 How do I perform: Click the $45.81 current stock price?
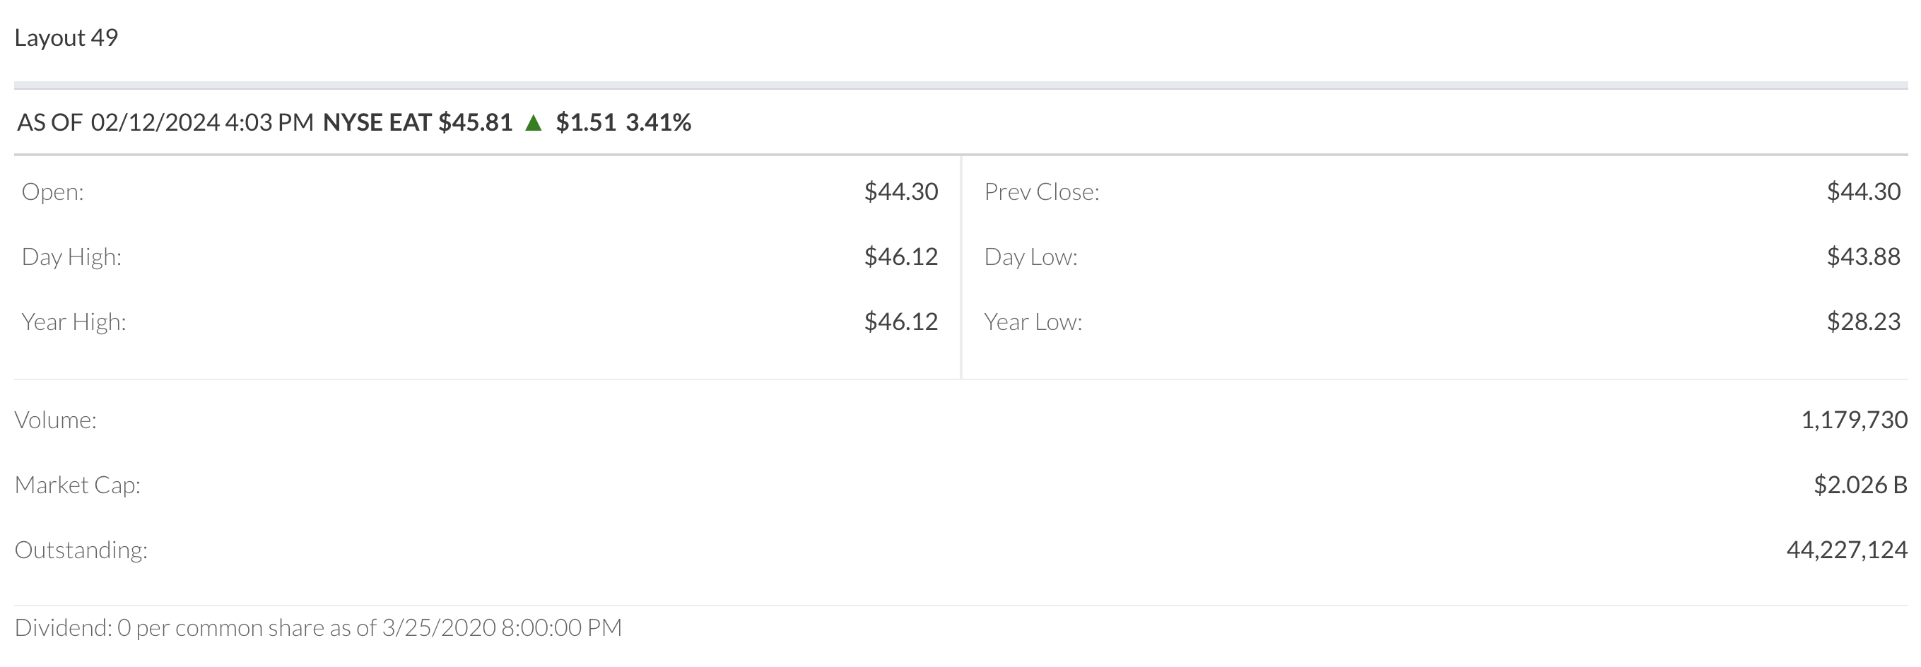[475, 122]
